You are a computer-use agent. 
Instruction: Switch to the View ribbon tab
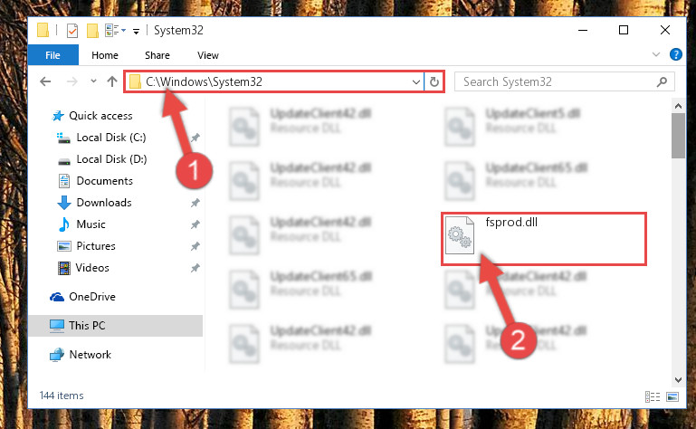pos(208,55)
